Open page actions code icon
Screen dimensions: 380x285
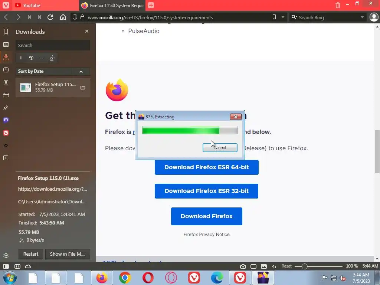pos(274,266)
